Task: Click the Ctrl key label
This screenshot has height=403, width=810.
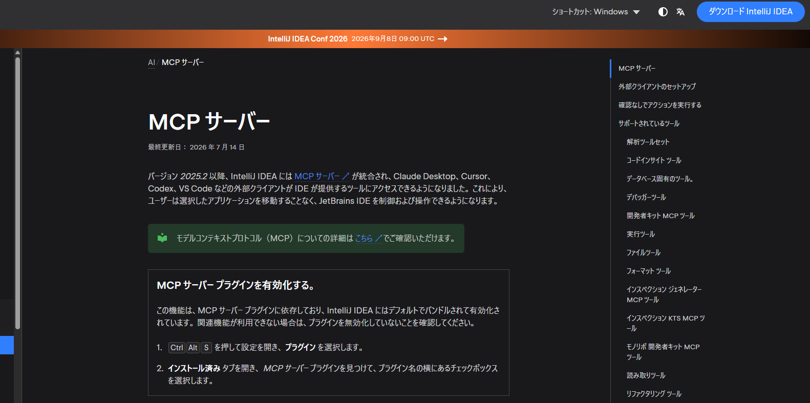Action: pyautogui.click(x=177, y=348)
